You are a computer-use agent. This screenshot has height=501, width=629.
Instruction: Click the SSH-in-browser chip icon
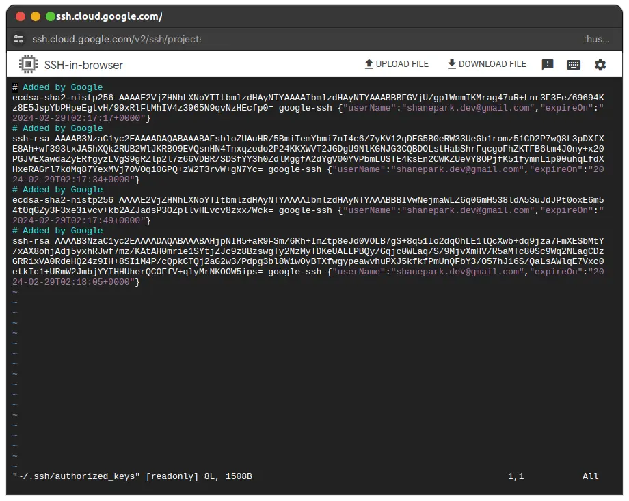coord(28,64)
